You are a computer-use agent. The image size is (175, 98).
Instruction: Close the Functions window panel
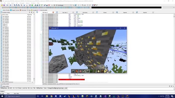34,12
